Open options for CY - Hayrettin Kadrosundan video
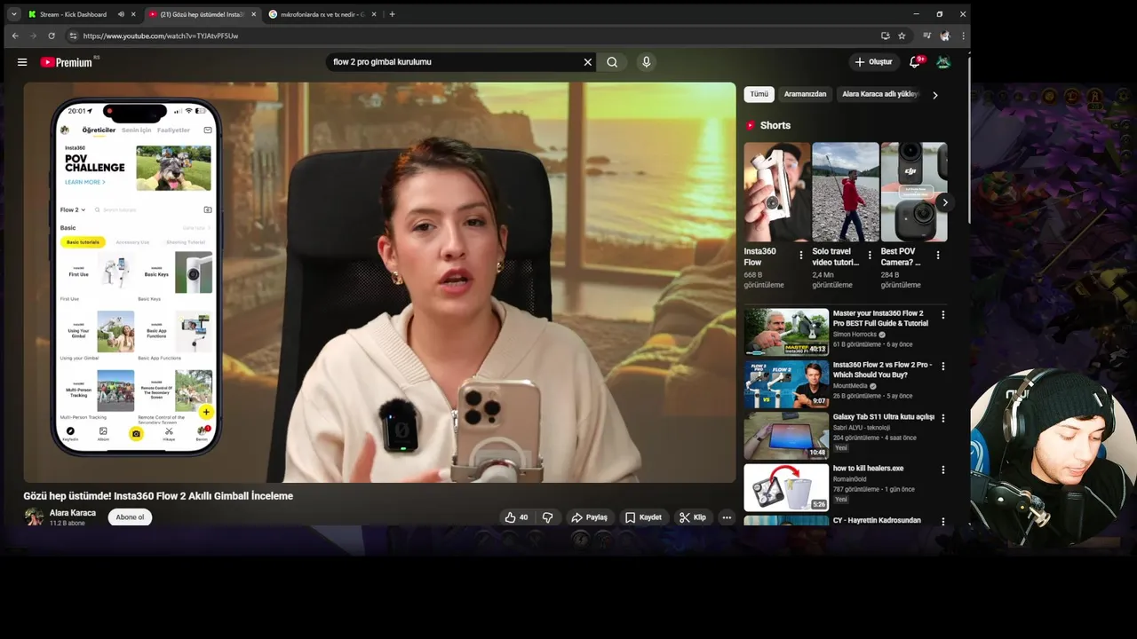The height and width of the screenshot is (639, 1137). (943, 521)
